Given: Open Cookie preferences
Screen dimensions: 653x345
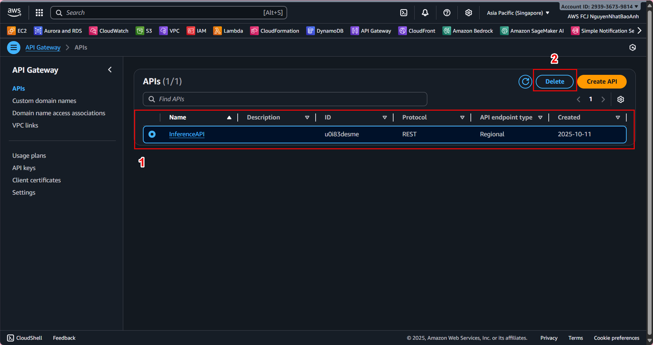Looking at the screenshot, I should pos(616,338).
